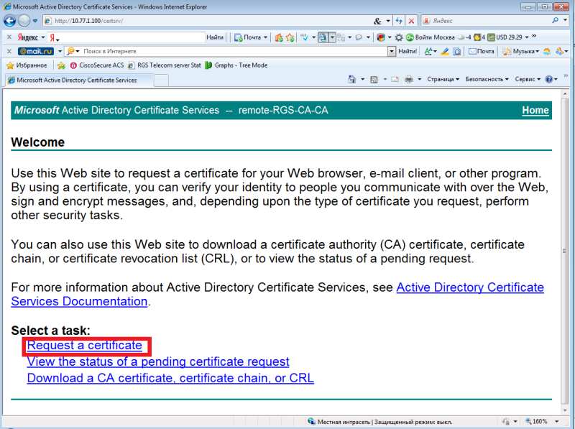Click the Почта mail icon on the Яндекс toolbar

(x=239, y=37)
